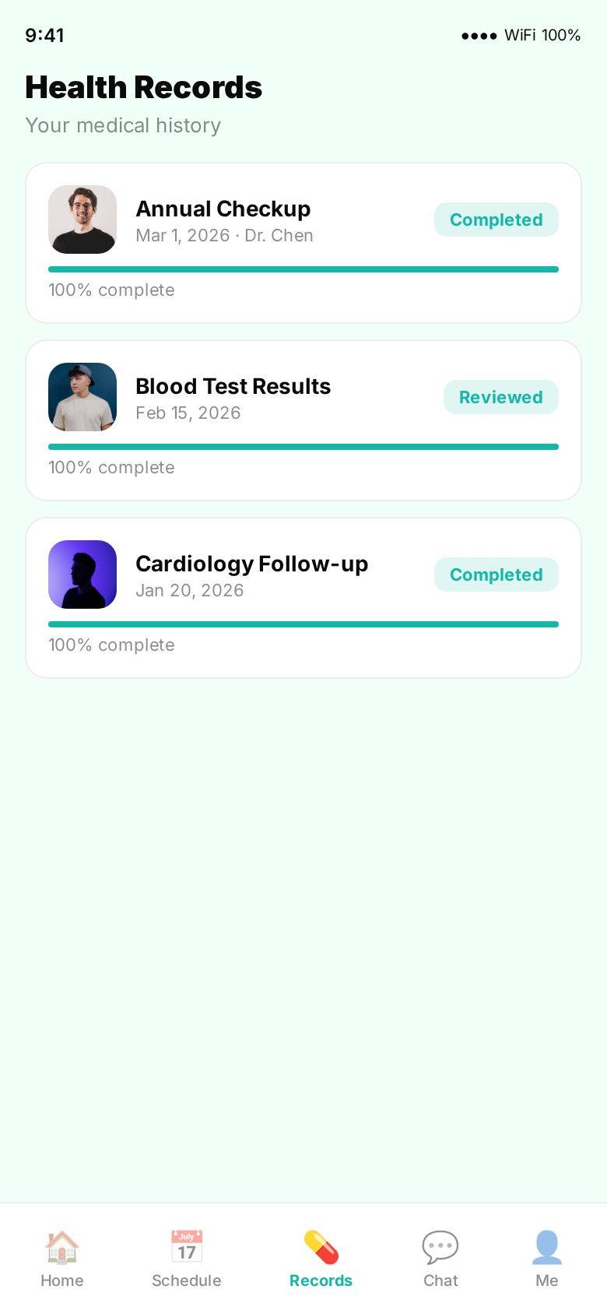Tap the Home house icon
This screenshot has width=607, height=1314.
62,1246
